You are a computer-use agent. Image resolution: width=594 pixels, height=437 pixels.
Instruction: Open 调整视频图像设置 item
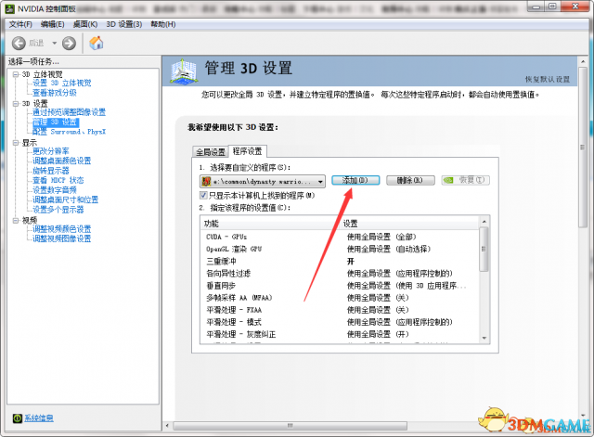62,238
